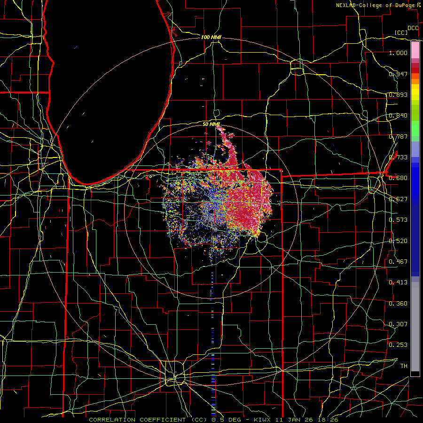
Task: Click the 11 JAN 26 date text
Action: pos(295,420)
